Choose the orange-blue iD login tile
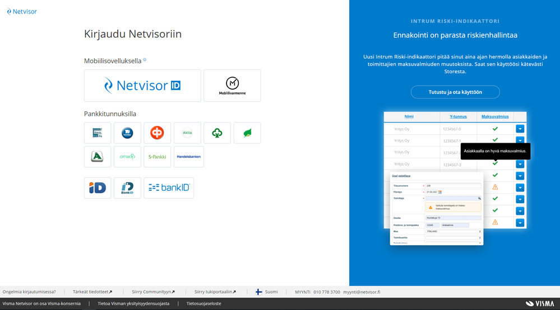Screen dimensions: 560x310 coord(98,188)
